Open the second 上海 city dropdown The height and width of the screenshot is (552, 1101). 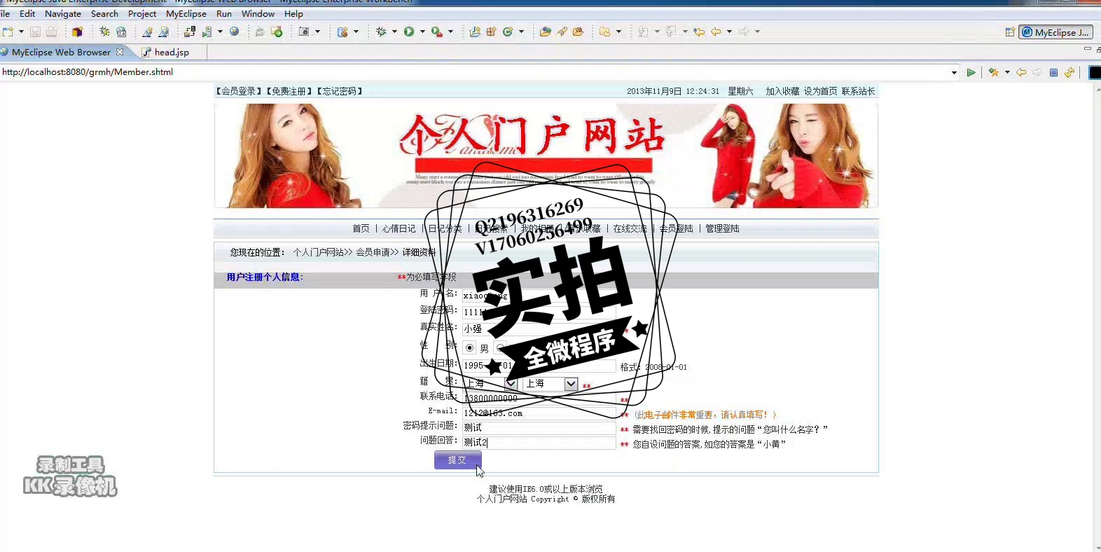tap(571, 384)
